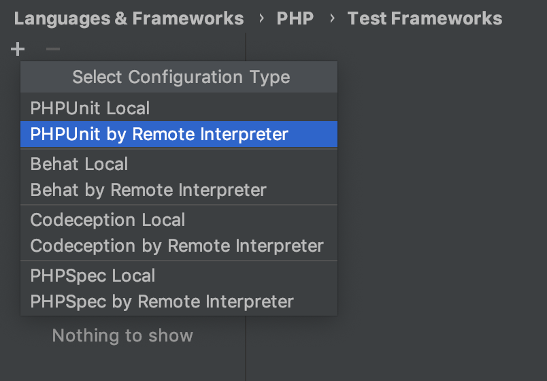
Task: Choose Codeception Local configuration
Action: pyautogui.click(x=107, y=220)
